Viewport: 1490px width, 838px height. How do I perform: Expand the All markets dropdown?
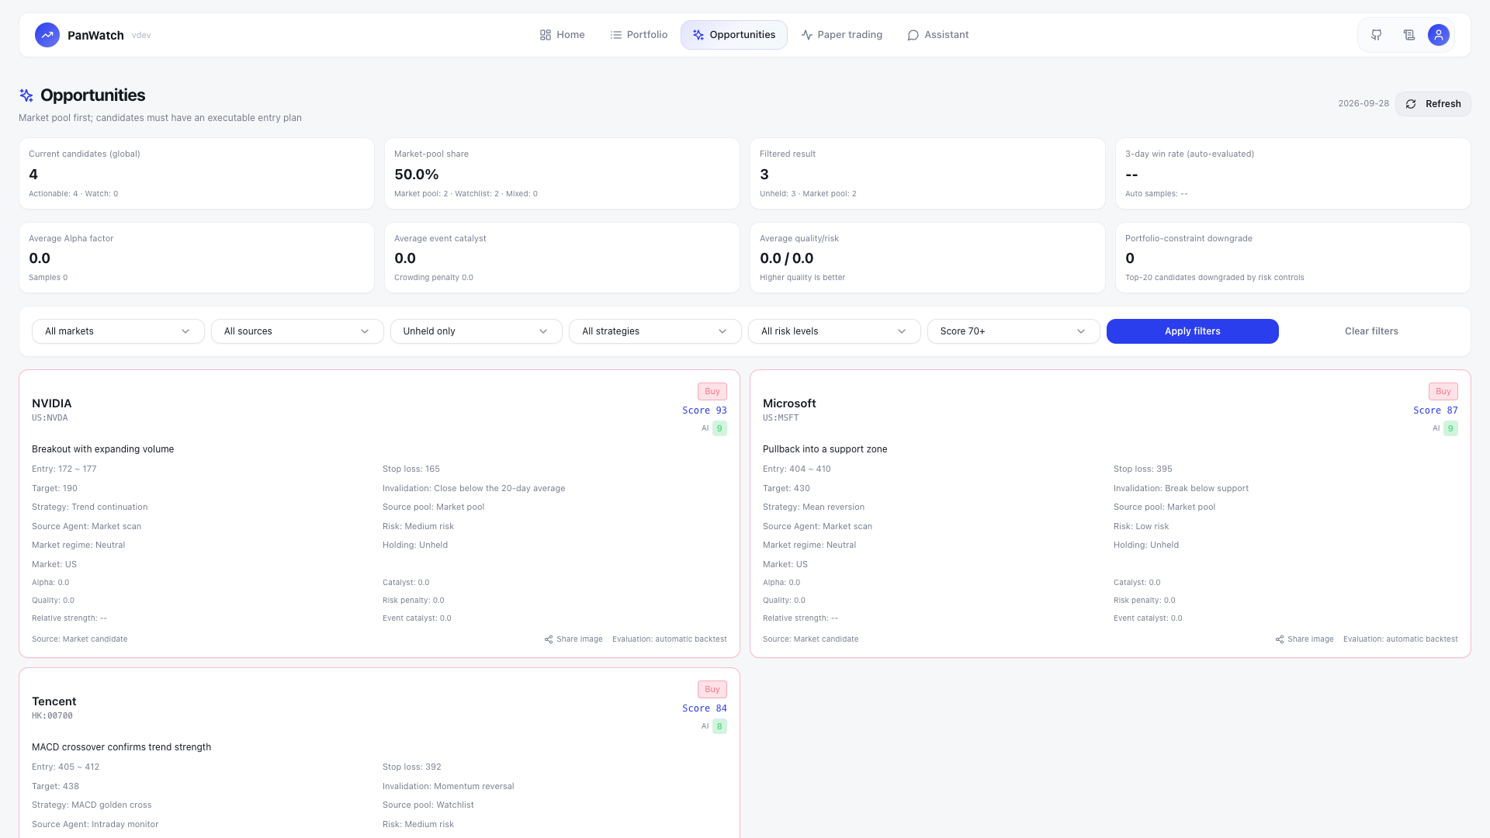point(118,331)
